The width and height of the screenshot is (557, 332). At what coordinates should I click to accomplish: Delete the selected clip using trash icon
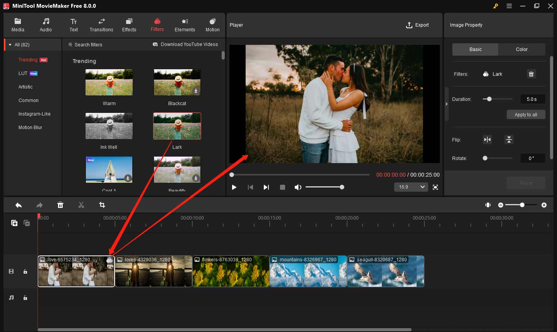pyautogui.click(x=60, y=205)
